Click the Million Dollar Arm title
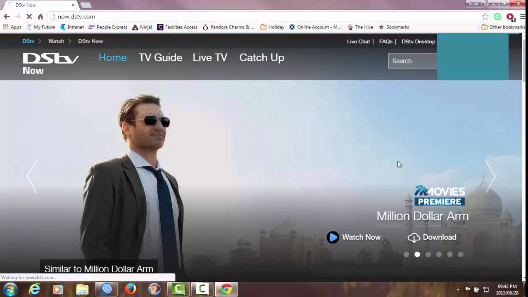528x297 pixels. (x=423, y=216)
